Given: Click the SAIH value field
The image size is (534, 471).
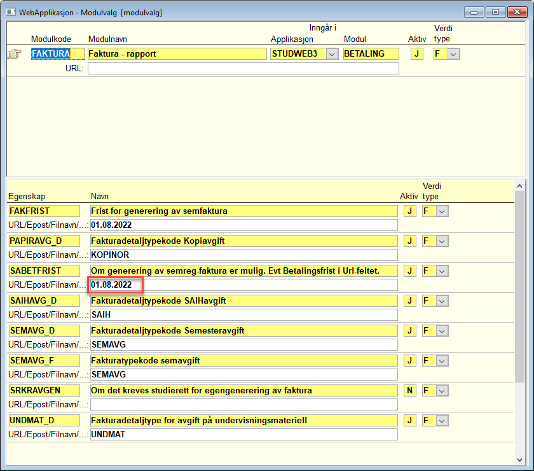Looking at the screenshot, I should point(244,315).
